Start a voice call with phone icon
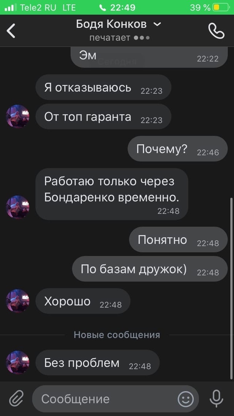The height and width of the screenshot is (416, 234). click(x=216, y=31)
